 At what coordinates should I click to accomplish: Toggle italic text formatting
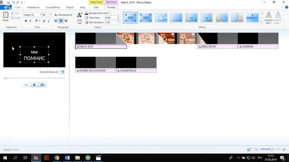pyautogui.click(x=31, y=21)
